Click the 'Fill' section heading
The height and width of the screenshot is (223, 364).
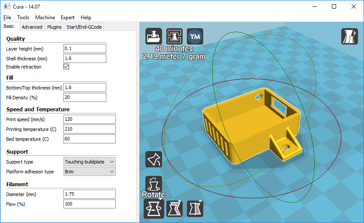click(9, 77)
